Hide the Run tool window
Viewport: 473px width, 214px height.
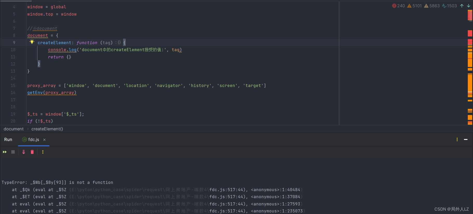tap(466, 139)
